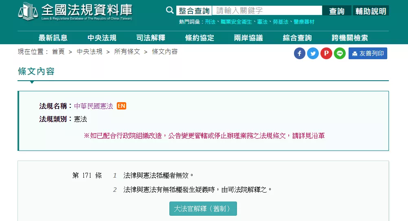Open the 兩岸協議 menu

click(x=248, y=38)
